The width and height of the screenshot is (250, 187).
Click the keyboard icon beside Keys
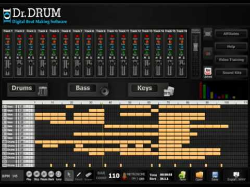pos(169,91)
